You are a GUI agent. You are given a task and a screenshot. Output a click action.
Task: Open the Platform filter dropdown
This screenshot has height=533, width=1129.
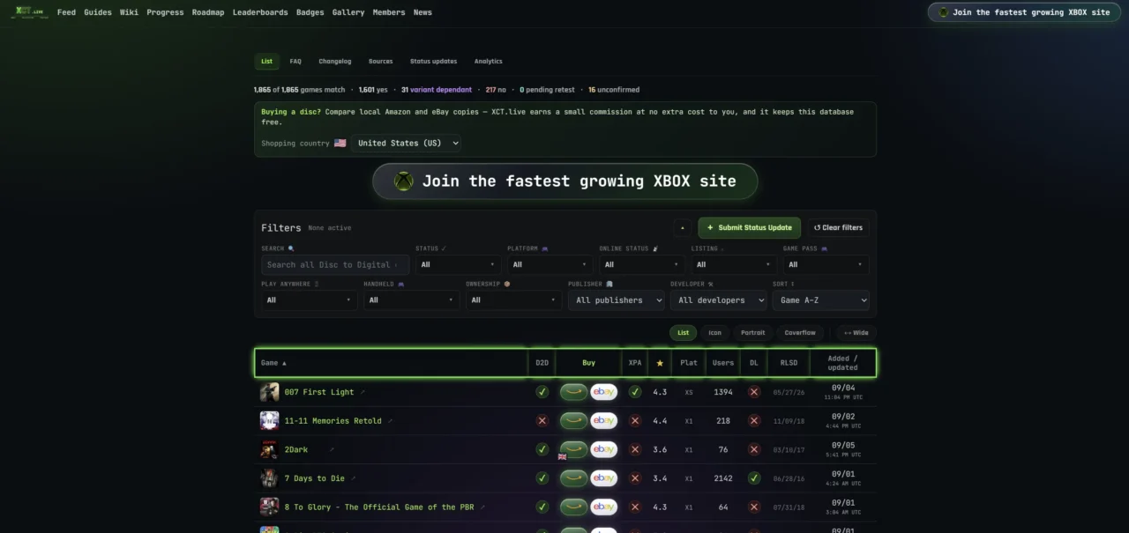click(550, 264)
